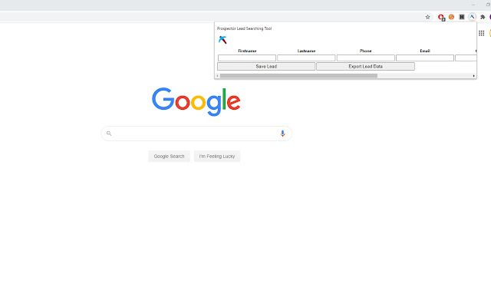The width and height of the screenshot is (491, 307).
Task: Focus the Email input field
Action: (x=425, y=58)
